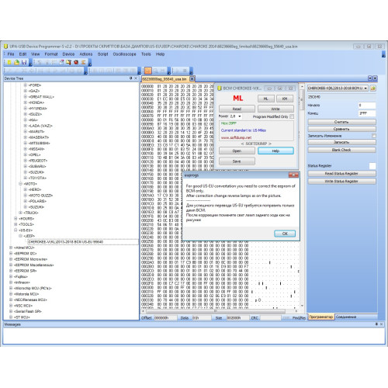Click icon beside CHEROKEE device dropdown
The image size is (388, 388).
coord(372,88)
